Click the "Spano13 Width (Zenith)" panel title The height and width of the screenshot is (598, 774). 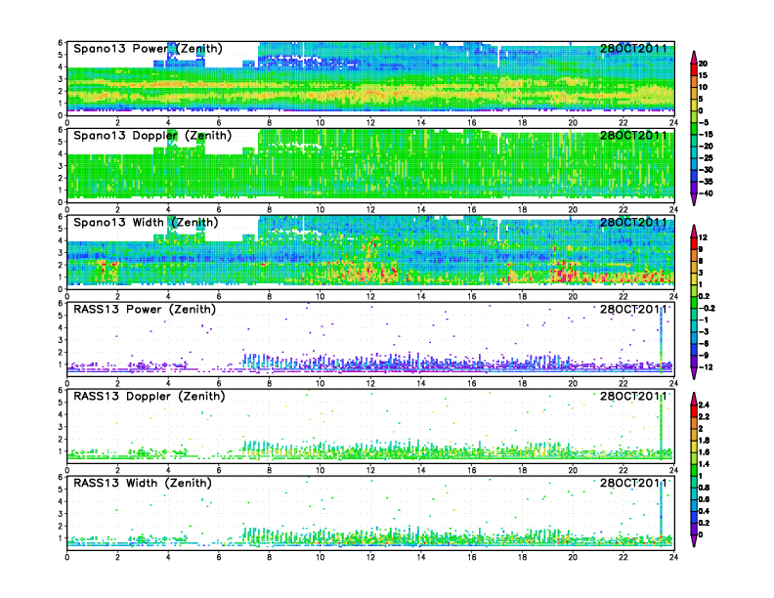point(146,222)
